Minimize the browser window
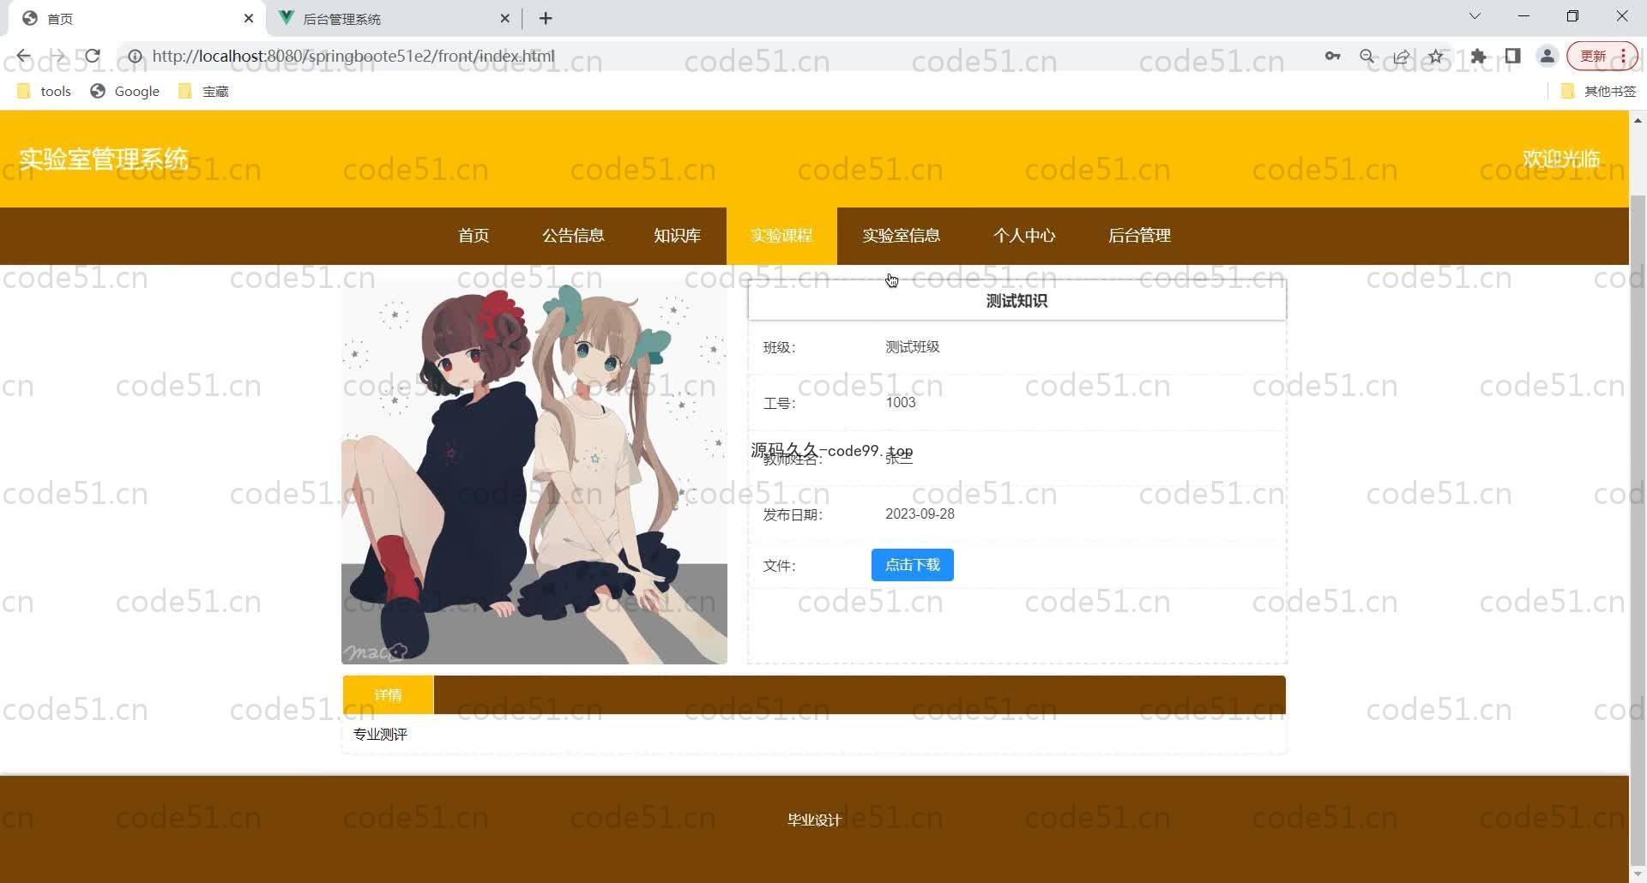The height and width of the screenshot is (883, 1647). (1523, 16)
